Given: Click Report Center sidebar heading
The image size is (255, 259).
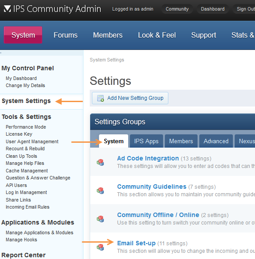Looking at the screenshot, I should [x=23, y=255].
